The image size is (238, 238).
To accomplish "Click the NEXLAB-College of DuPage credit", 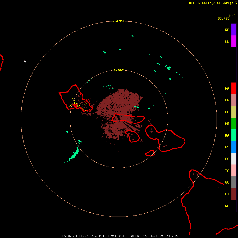I will coord(213,3).
